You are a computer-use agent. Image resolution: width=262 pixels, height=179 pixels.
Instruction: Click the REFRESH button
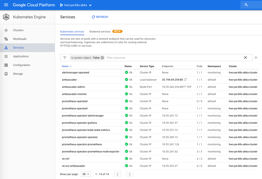100,17
